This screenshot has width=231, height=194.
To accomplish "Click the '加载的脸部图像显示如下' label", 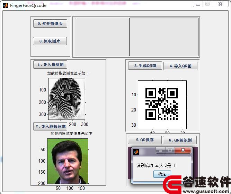I will coord(71,134).
